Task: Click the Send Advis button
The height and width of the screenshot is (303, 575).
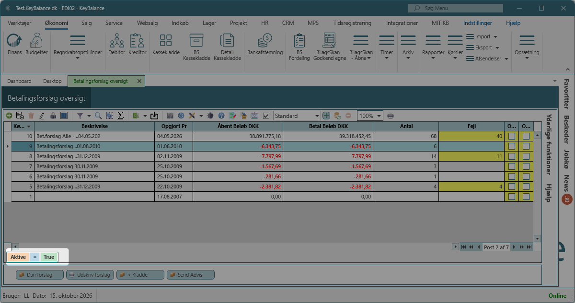Action: tap(191, 275)
